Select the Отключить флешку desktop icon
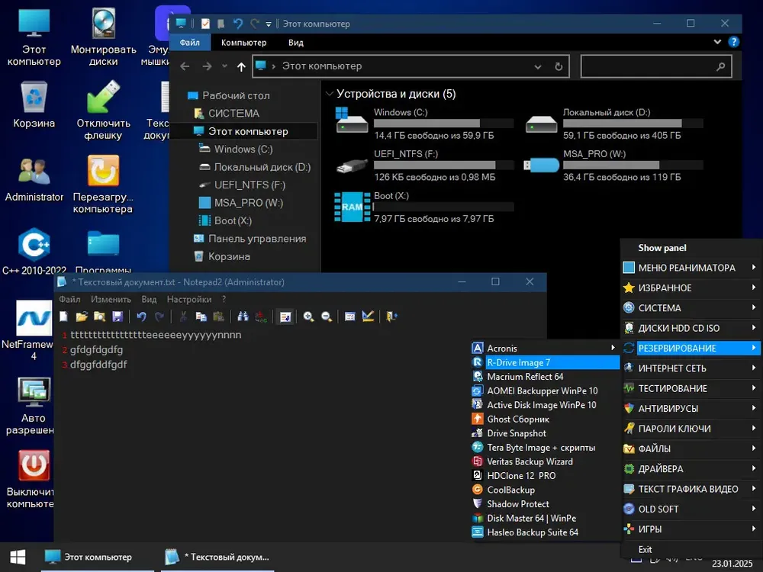 click(103, 111)
